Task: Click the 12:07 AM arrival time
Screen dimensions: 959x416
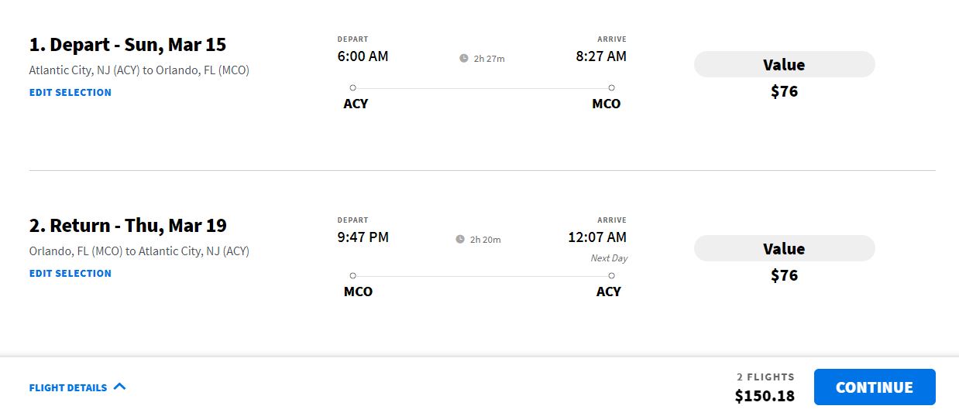Action: point(596,237)
